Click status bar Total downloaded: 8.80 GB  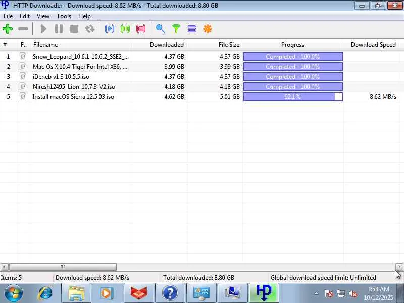click(198, 278)
